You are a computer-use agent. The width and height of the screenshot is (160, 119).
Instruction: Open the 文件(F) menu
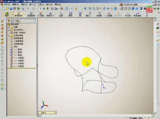click(7, 5)
